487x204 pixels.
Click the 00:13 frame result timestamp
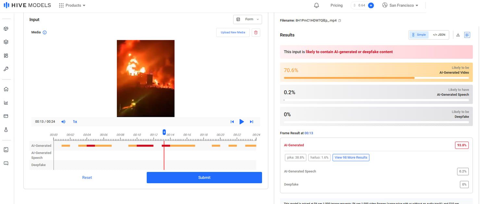(x=309, y=133)
